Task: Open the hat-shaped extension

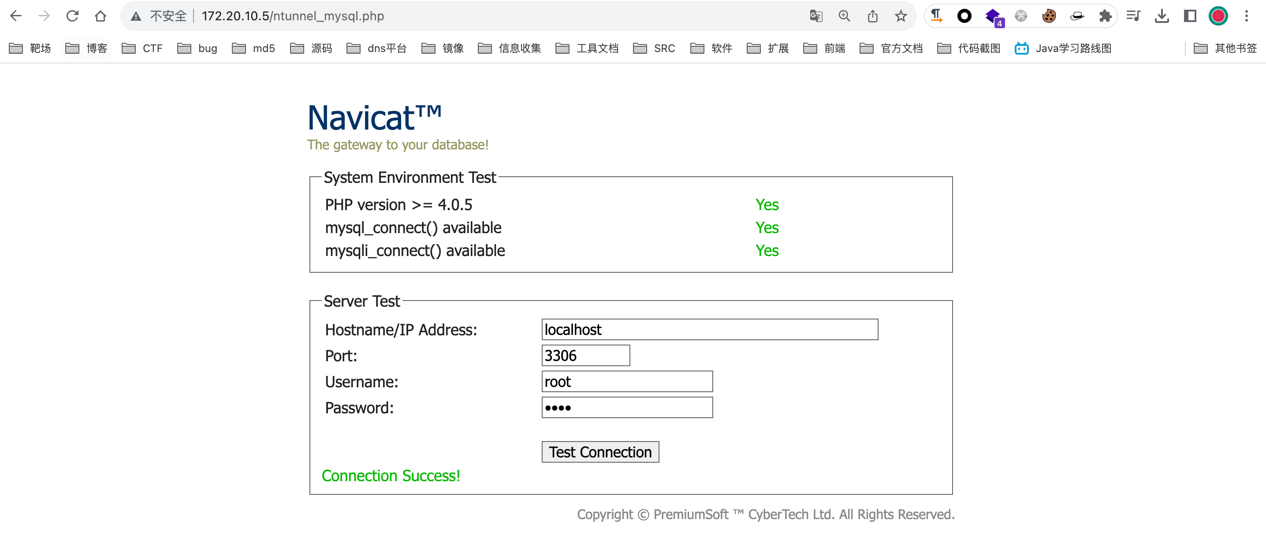Action: point(1077,16)
